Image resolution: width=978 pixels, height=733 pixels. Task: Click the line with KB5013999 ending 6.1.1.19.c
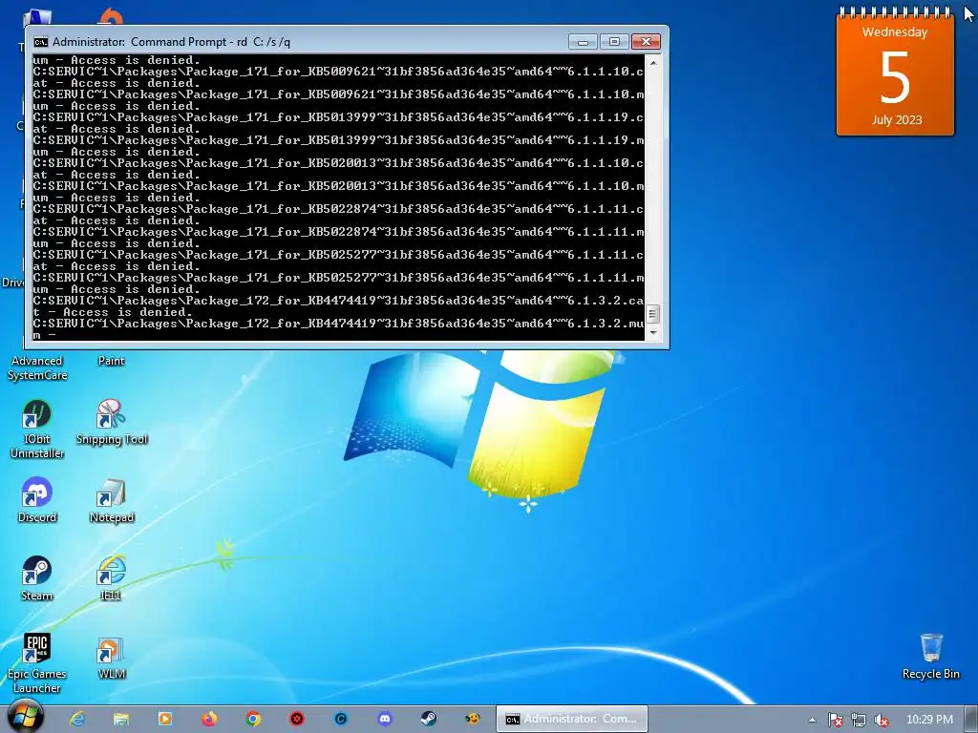338,117
